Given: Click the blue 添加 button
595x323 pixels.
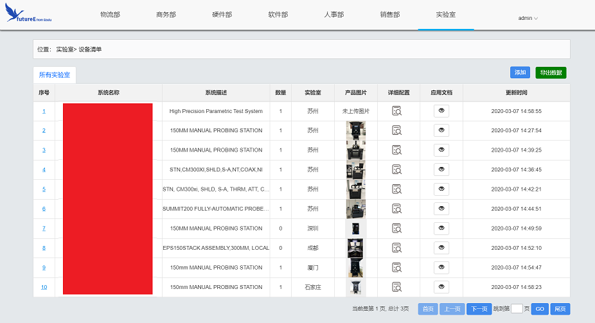Looking at the screenshot, I should point(520,73).
